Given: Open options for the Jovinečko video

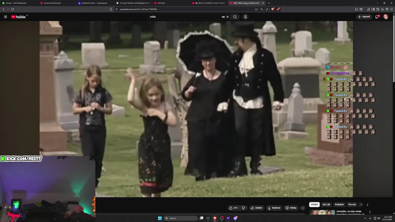Looking at the screenshot, I should pos(370,212).
